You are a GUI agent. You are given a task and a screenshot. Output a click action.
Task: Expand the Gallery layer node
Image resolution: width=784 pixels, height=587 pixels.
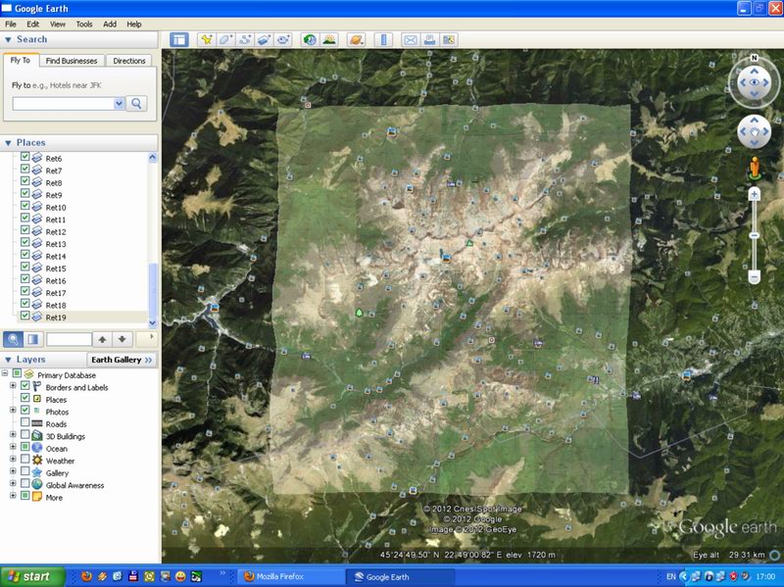13,471
